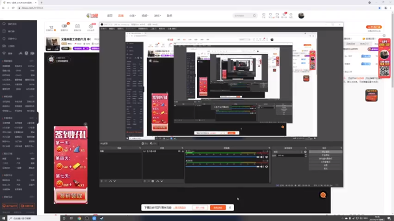Open notifications bell icon in Douyu header

[291, 15]
